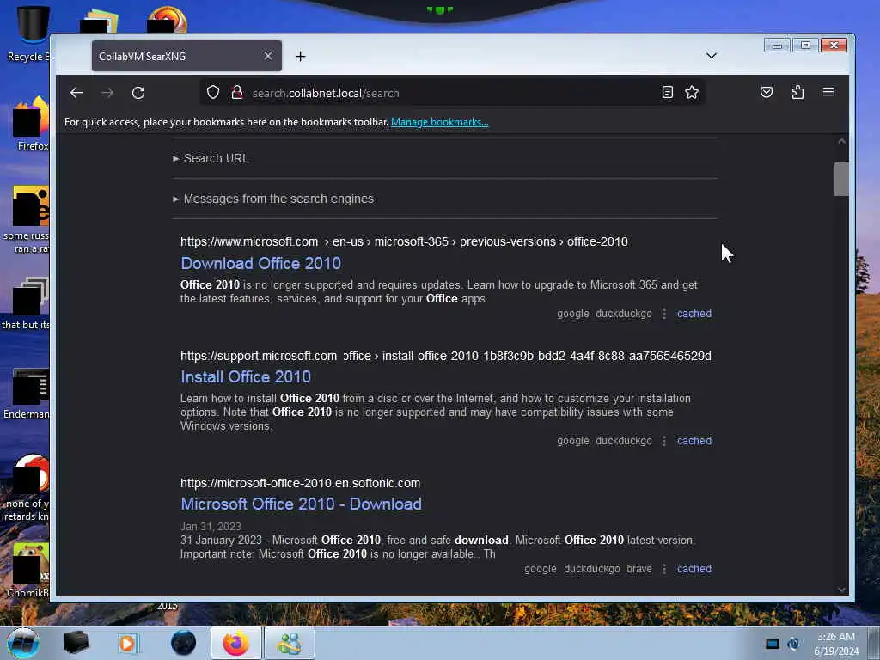The width and height of the screenshot is (880, 660).
Task: Open the ChomikBox desktop icon
Action: click(28, 570)
